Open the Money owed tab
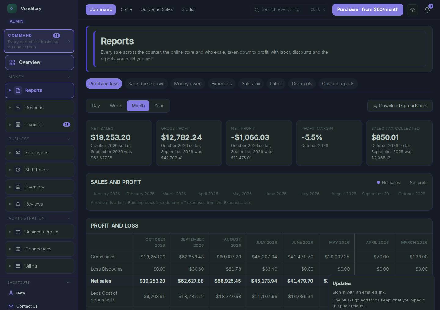 click(188, 84)
